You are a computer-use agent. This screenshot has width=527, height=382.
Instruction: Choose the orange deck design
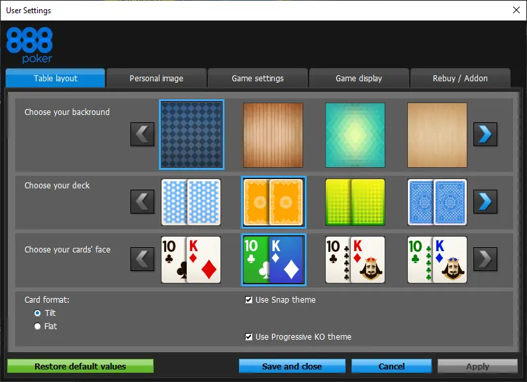pyautogui.click(x=273, y=202)
